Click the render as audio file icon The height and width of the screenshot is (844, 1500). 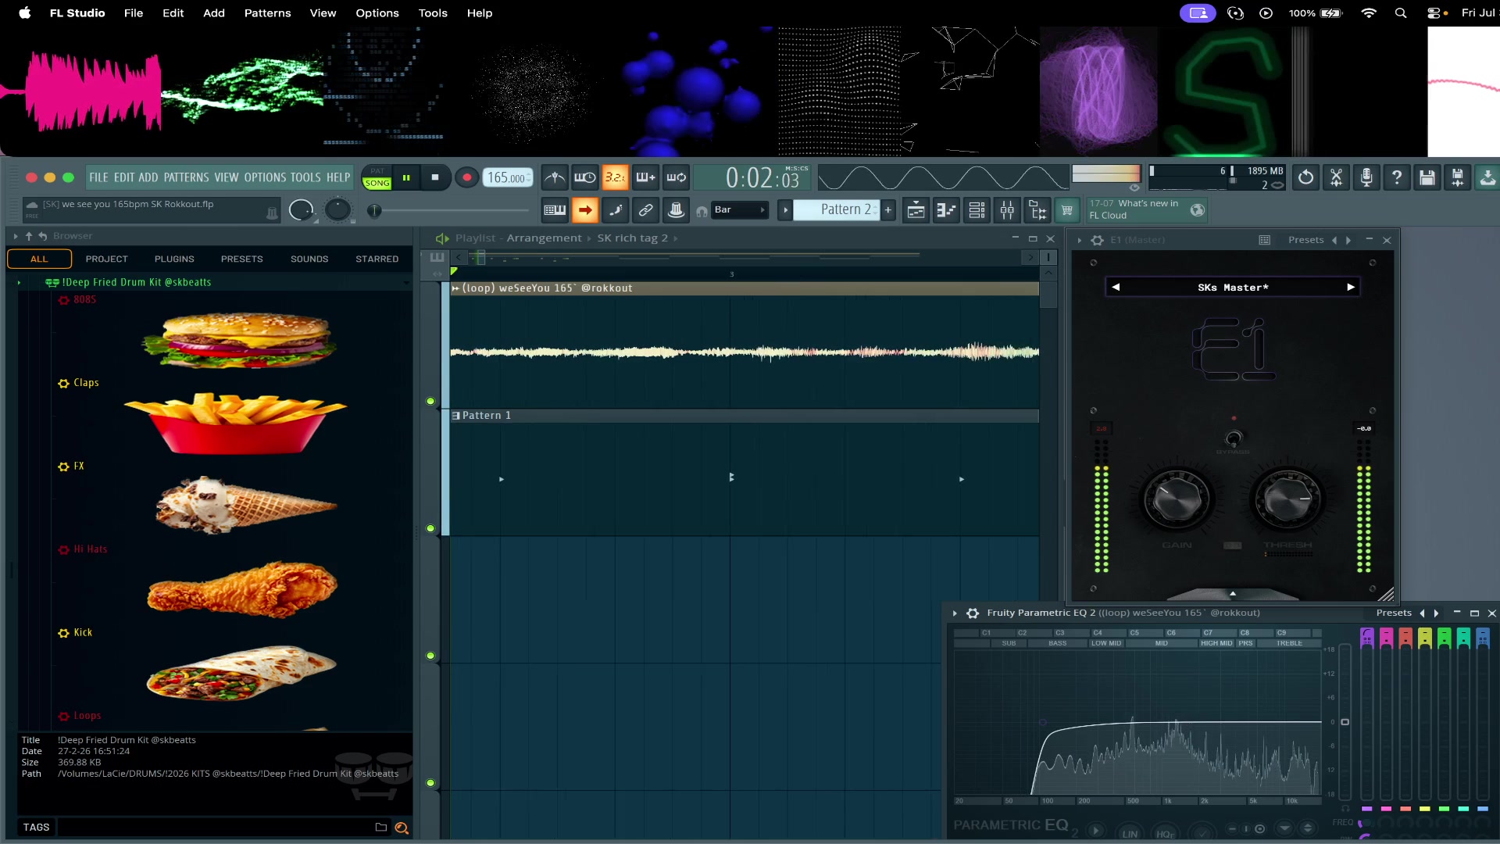point(1458,177)
